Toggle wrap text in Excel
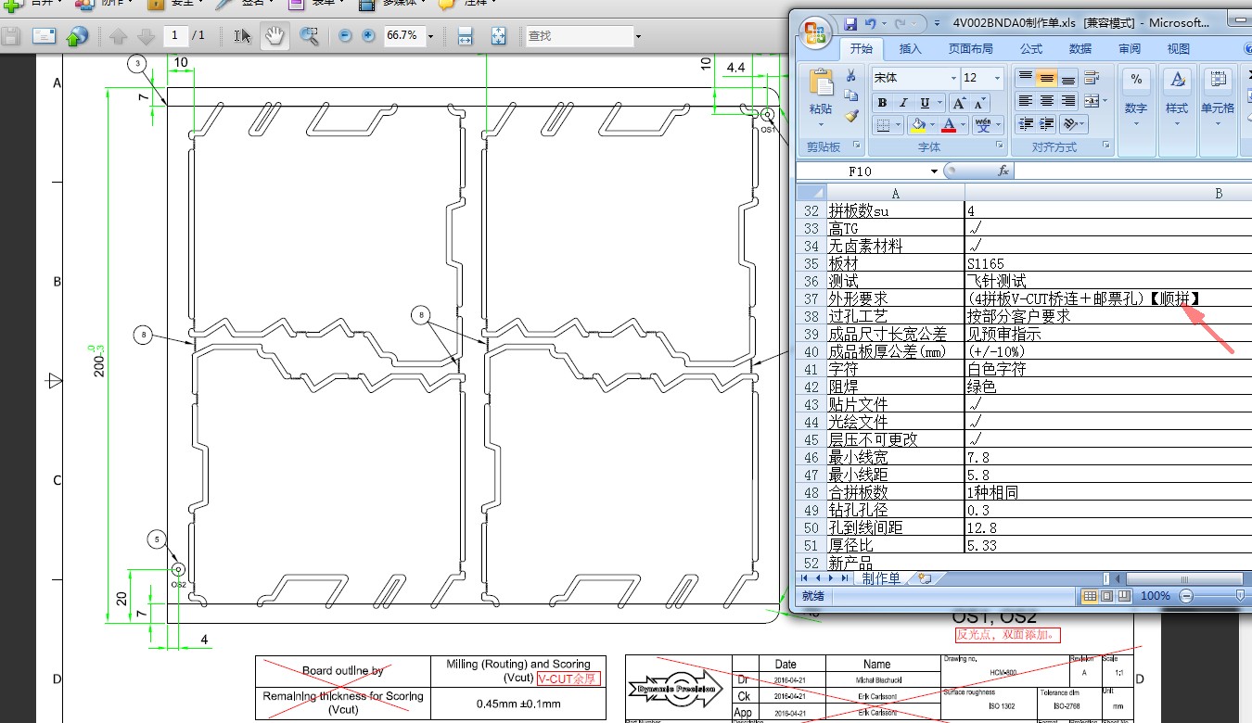The width and height of the screenshot is (1252, 723). pyautogui.click(x=1092, y=78)
